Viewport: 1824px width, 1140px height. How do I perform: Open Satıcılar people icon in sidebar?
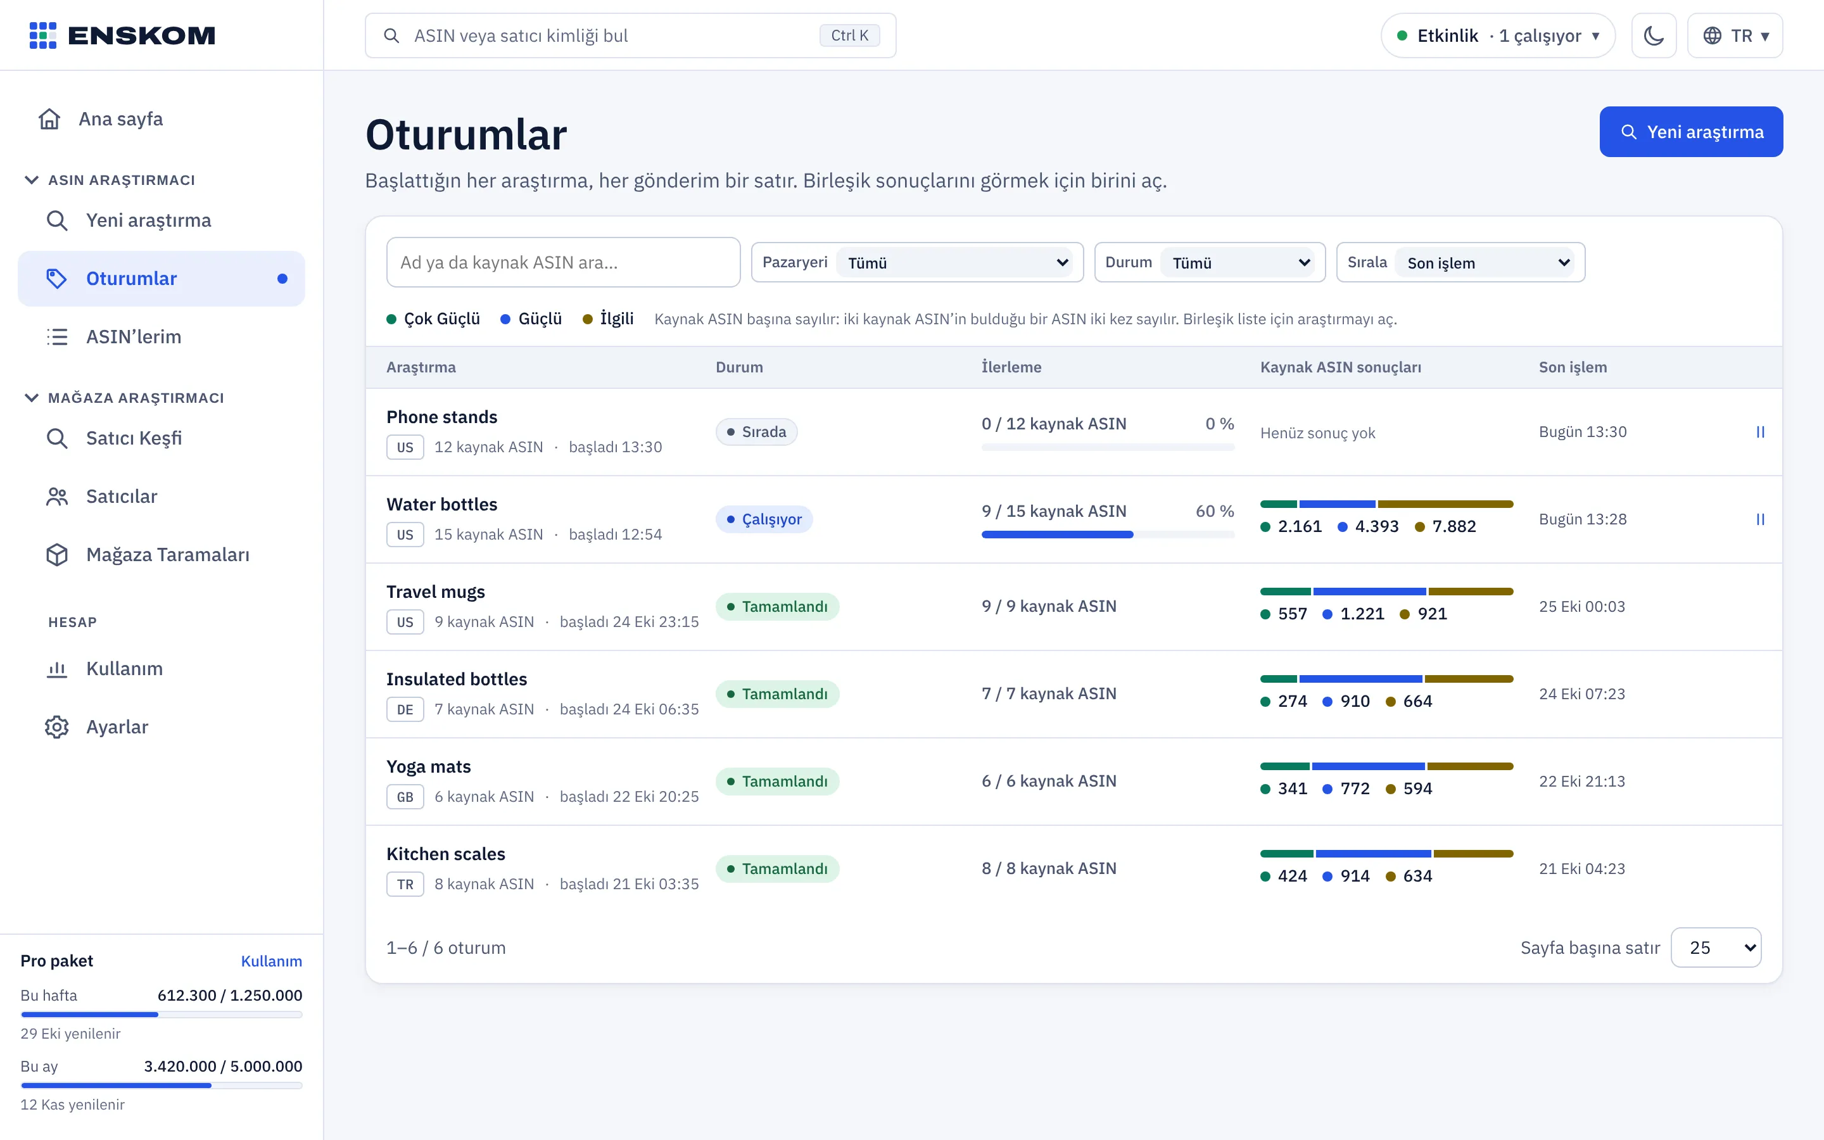pos(57,496)
